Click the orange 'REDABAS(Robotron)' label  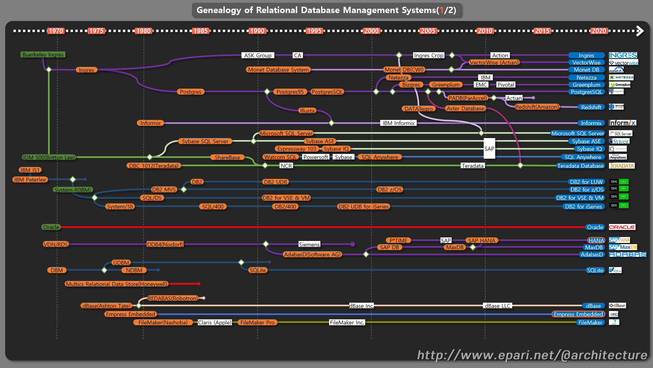point(172,298)
